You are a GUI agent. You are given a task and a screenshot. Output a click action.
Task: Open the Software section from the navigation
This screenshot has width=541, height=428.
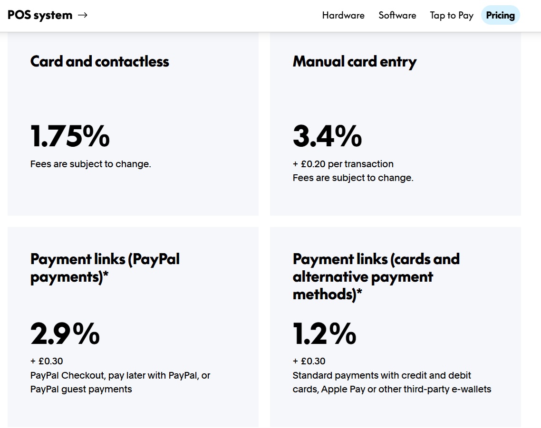[x=397, y=15]
